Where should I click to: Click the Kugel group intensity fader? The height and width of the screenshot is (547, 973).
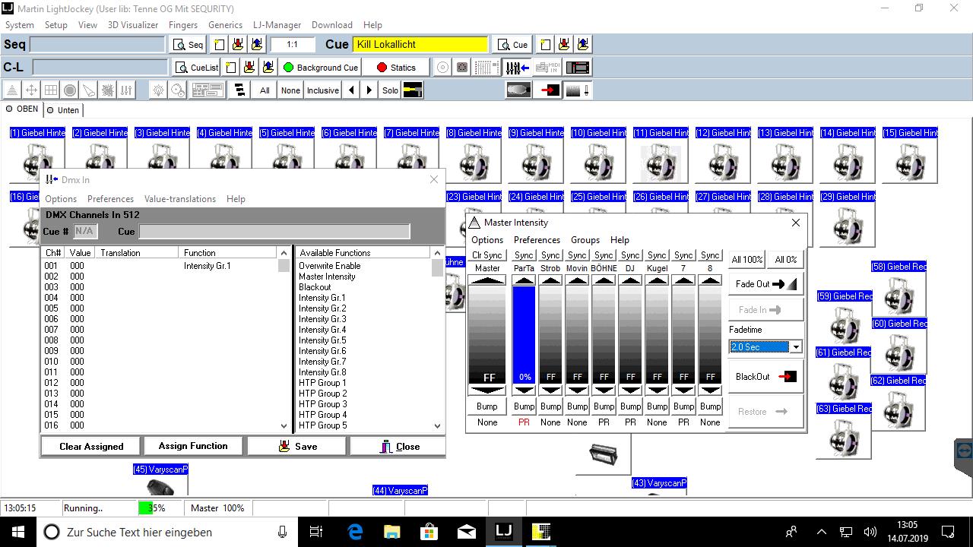657,335
